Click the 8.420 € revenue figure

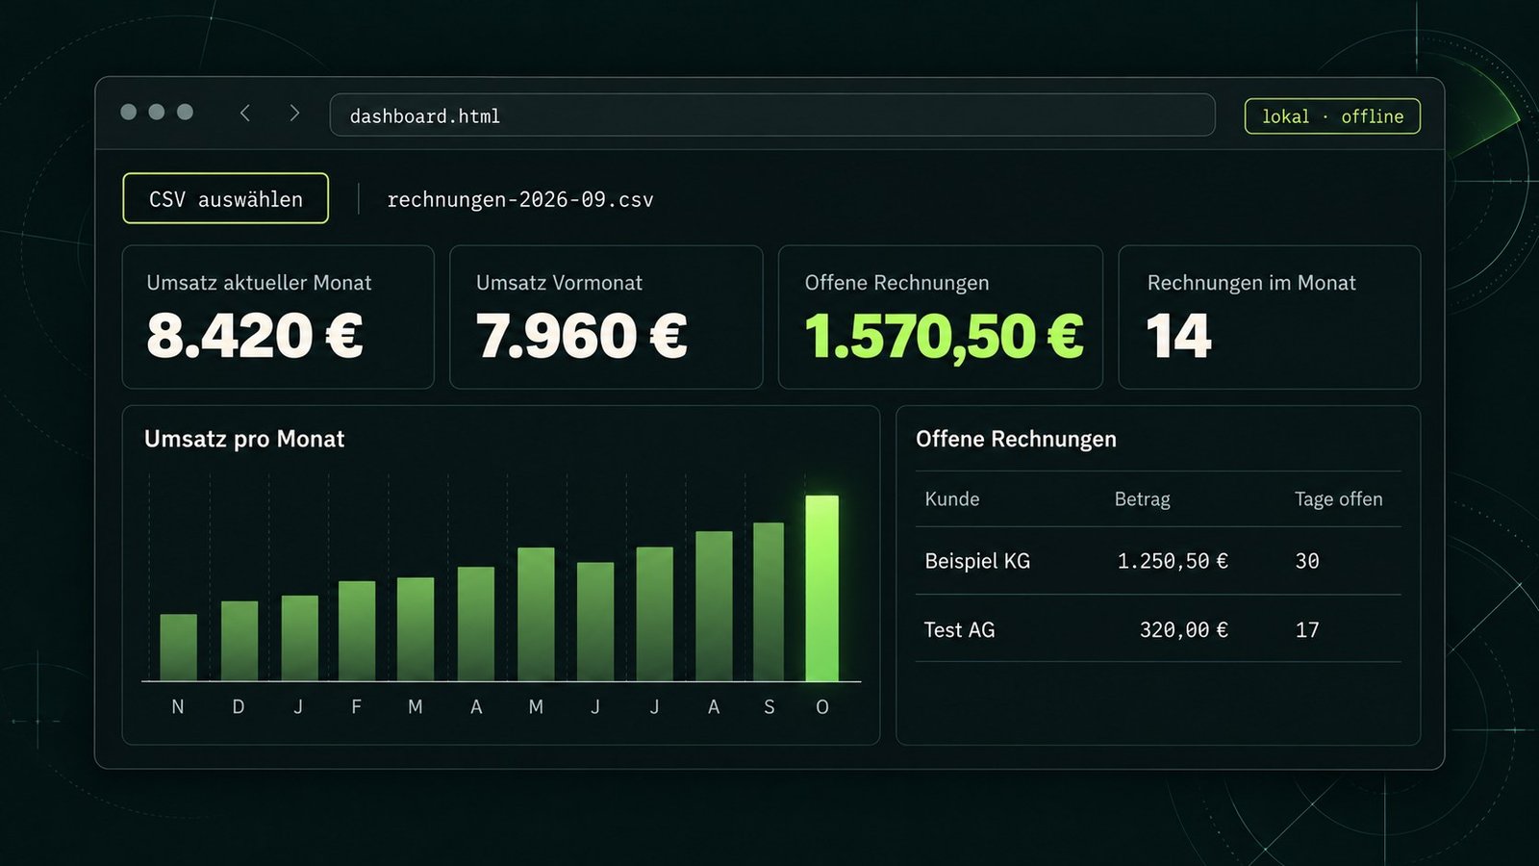(255, 337)
